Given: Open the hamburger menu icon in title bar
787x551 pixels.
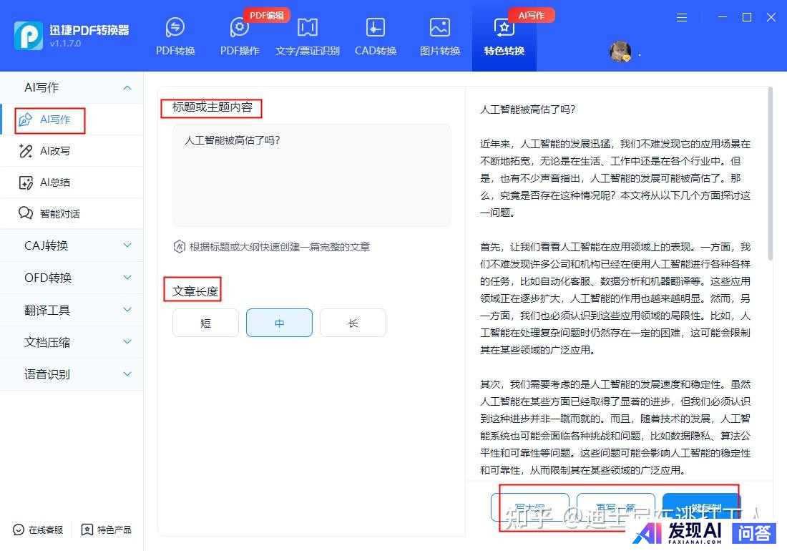Looking at the screenshot, I should 682,17.
